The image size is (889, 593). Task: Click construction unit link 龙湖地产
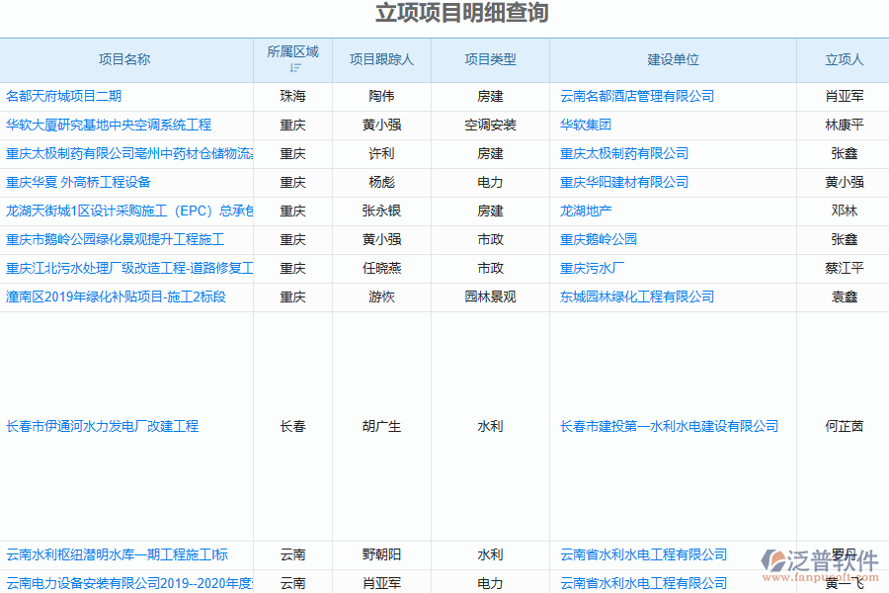coord(586,212)
